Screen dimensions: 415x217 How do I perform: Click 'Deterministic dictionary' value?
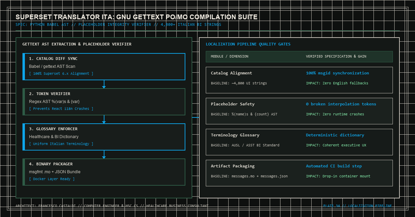(x=335, y=135)
